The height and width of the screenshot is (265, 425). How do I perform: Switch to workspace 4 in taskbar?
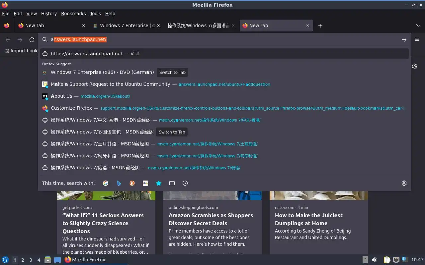39,260
